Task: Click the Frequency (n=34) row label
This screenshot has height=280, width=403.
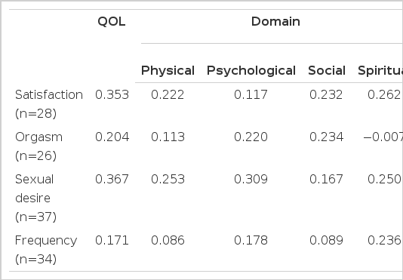Action: 46,250
